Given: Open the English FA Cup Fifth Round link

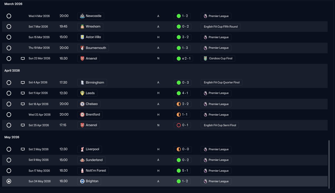Looking at the screenshot, I should pyautogui.click(x=221, y=27).
